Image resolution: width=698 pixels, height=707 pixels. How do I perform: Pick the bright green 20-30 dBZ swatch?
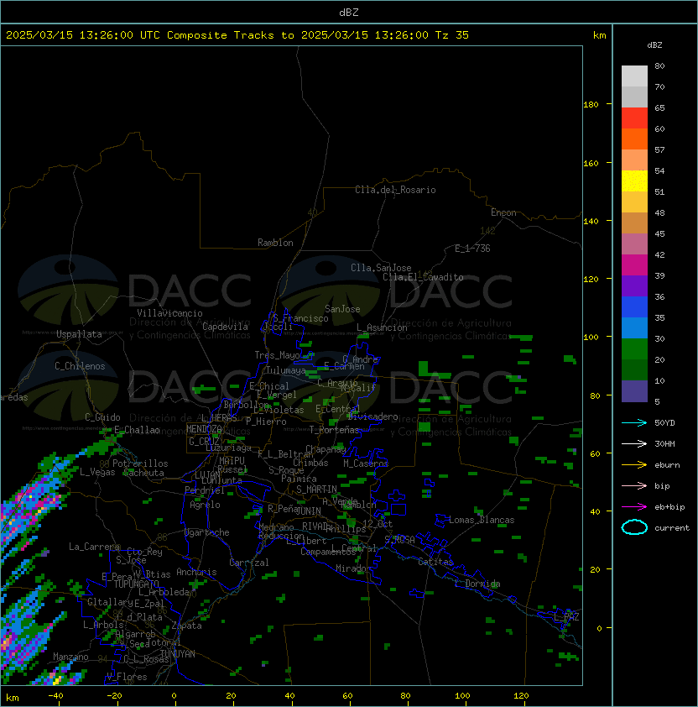pyautogui.click(x=634, y=349)
